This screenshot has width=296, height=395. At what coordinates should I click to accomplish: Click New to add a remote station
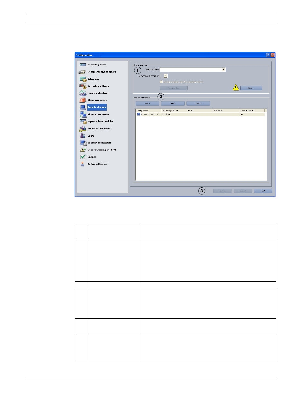tap(147, 104)
